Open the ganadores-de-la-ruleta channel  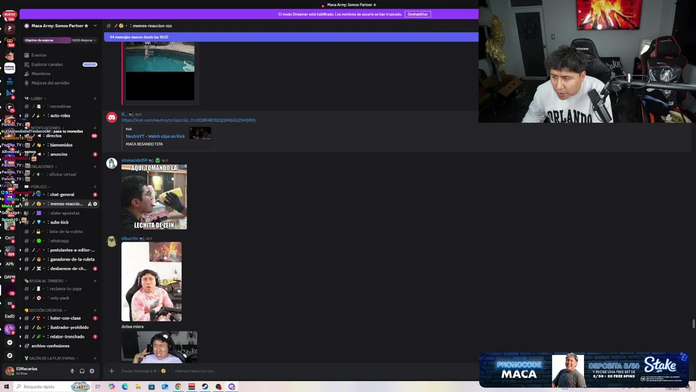(60, 259)
